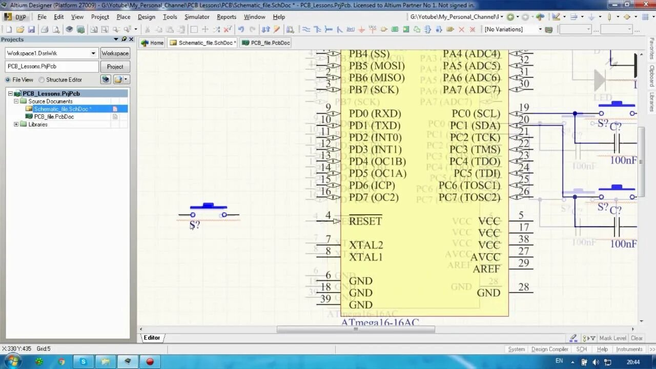Click the Select inside area rectangle icon
Viewport: 656px width, 369px height.
click(x=194, y=30)
